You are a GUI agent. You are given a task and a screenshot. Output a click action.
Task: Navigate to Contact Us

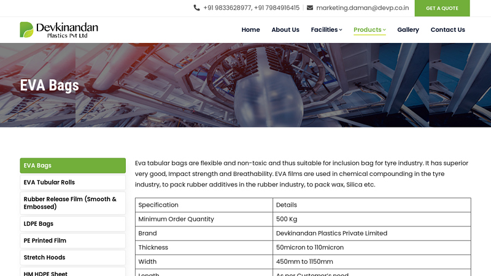(447, 30)
